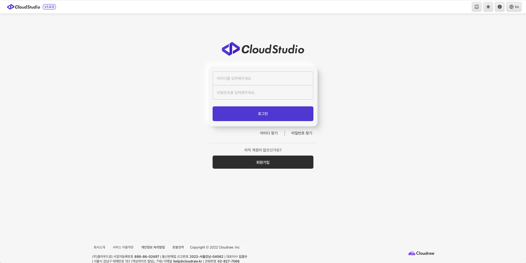526x263 pixels.
Task: Click the help@cloudraw.kr email address
Action: pyautogui.click(x=187, y=261)
